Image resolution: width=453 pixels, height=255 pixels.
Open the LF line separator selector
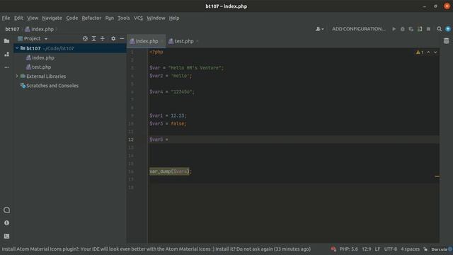[377, 249]
